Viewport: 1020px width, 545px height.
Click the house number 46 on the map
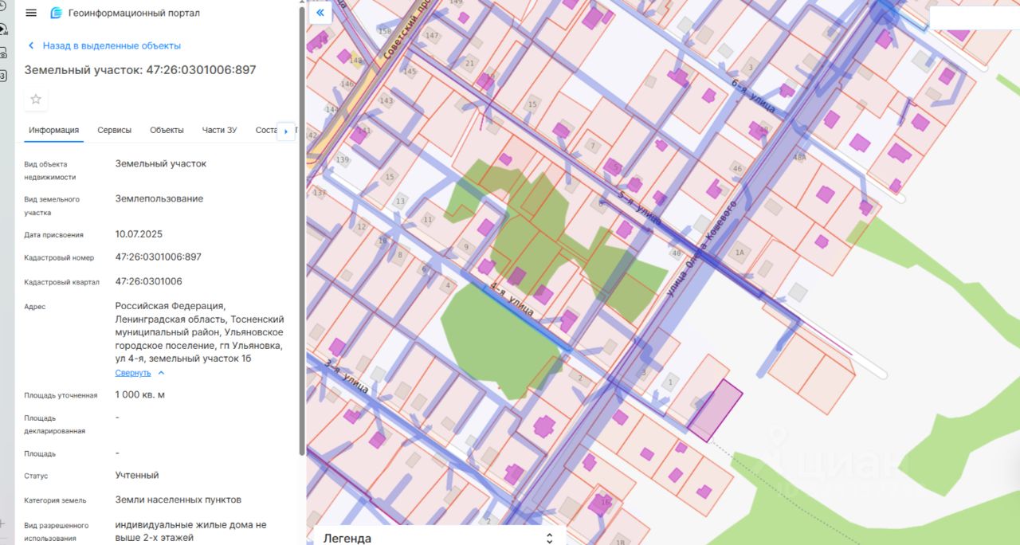[737, 168]
